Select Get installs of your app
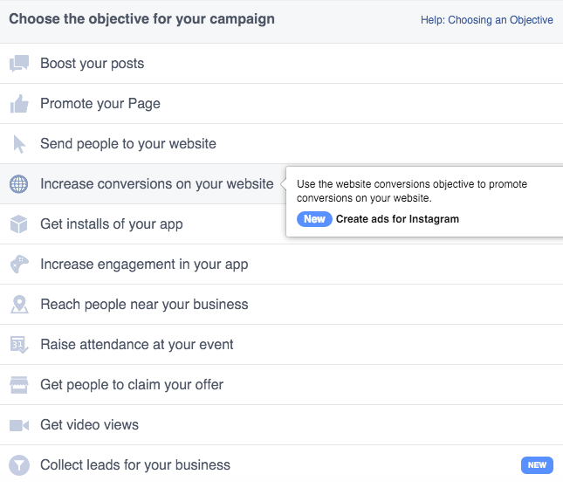 pos(112,224)
